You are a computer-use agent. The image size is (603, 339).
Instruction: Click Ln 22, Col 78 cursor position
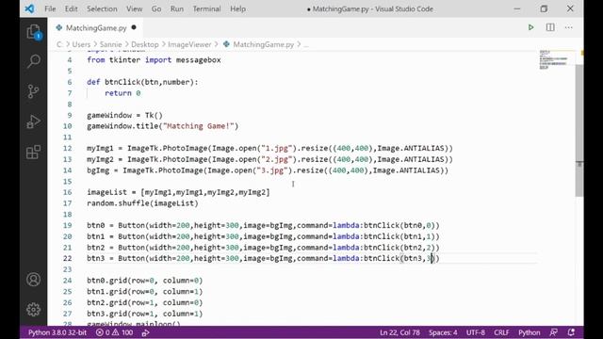pyautogui.click(x=399, y=332)
